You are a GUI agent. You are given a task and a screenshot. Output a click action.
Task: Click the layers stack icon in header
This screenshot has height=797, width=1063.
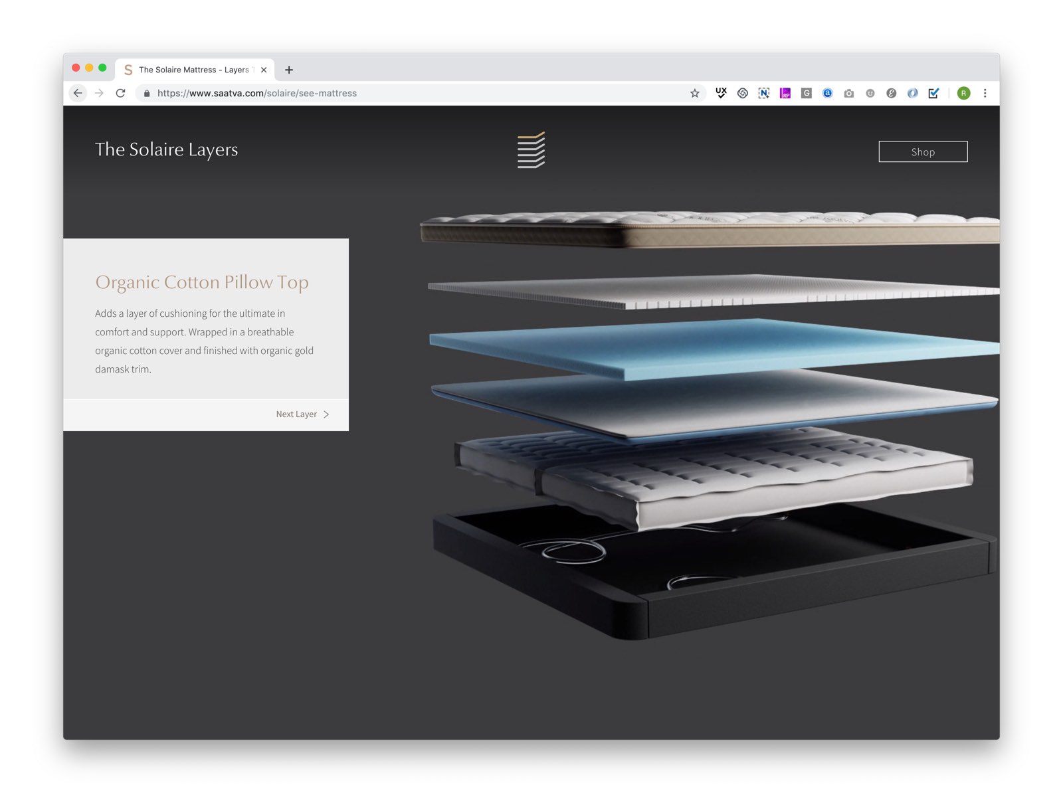tap(531, 150)
